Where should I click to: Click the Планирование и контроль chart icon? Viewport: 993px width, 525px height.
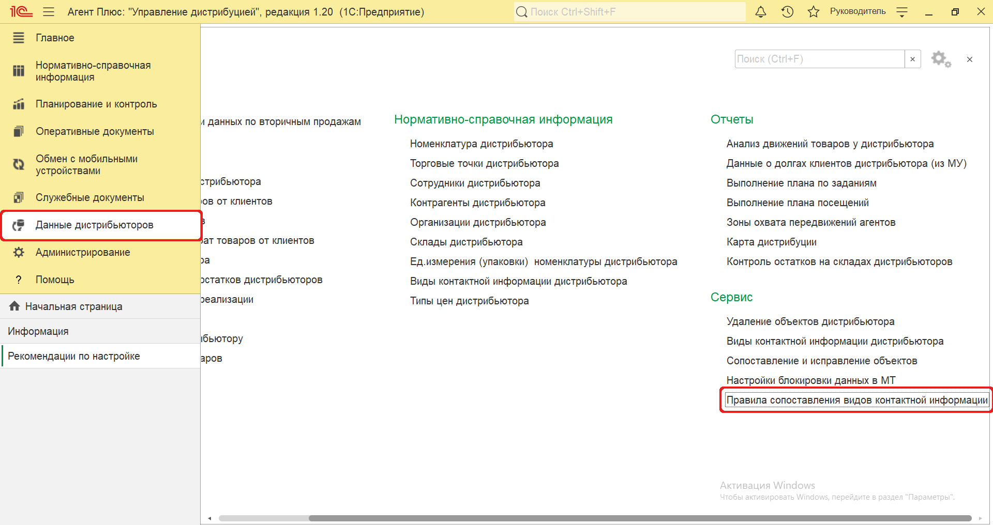19,104
